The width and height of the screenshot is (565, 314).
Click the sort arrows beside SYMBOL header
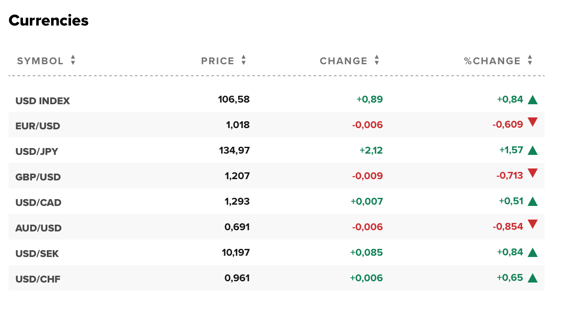click(x=73, y=60)
